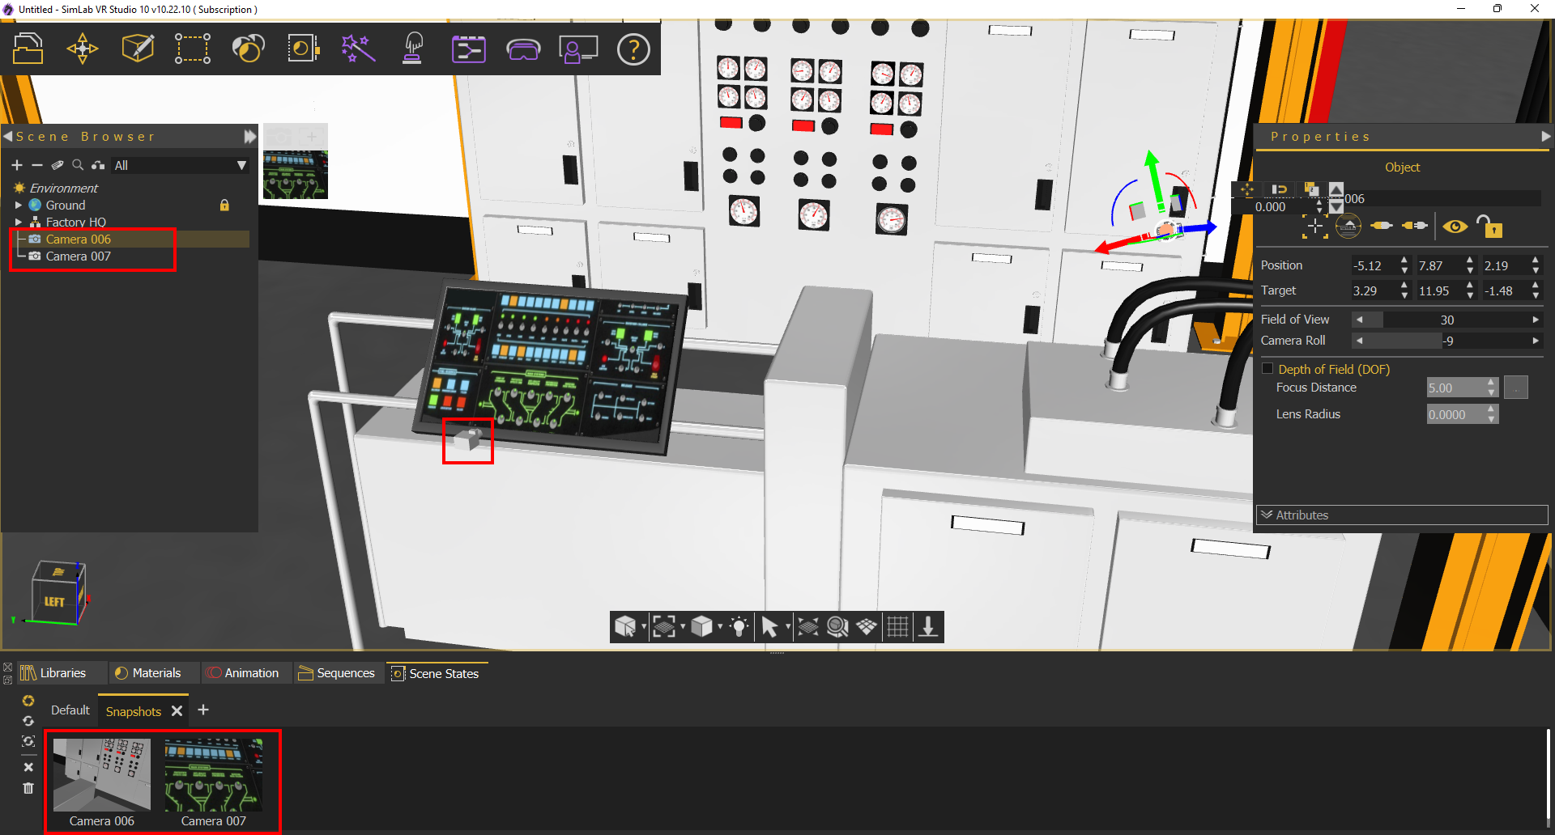1555x835 pixels.
Task: Toggle the object lock padlock in Properties
Action: [x=1489, y=226]
